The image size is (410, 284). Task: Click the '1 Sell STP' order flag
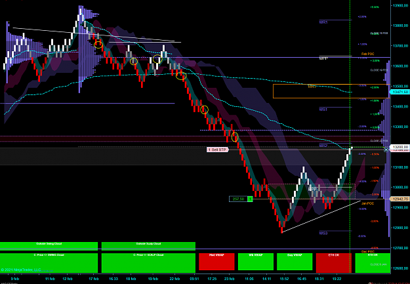[x=218, y=150]
